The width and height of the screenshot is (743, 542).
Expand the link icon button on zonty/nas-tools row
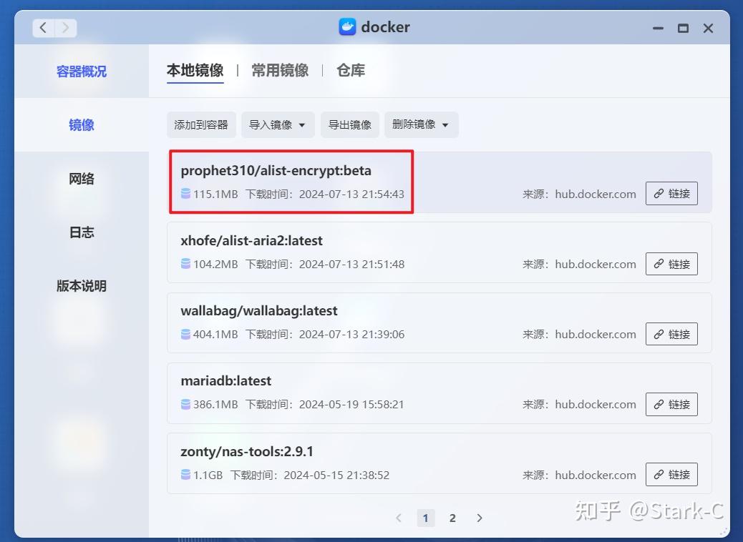671,474
